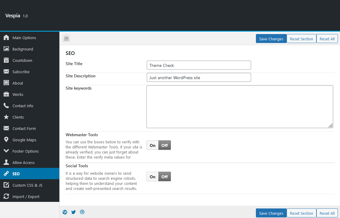340x218 pixels.
Task: Click the expand-all sections icon
Action: click(66, 38)
